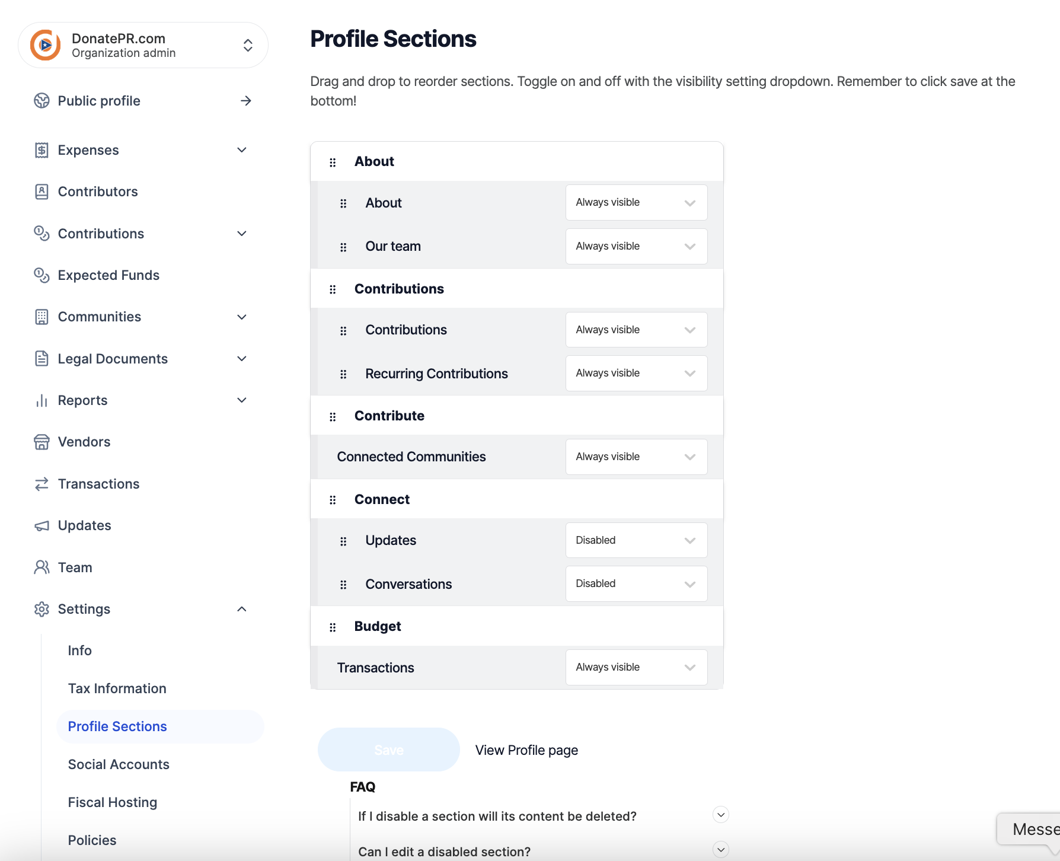Image resolution: width=1060 pixels, height=861 pixels.
Task: Open the organization account switcher
Action: click(x=248, y=45)
